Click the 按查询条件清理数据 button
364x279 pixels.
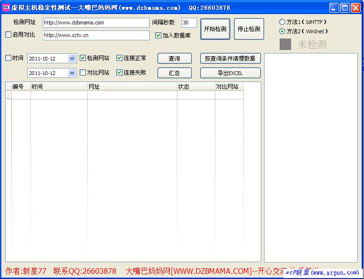pyautogui.click(x=230, y=59)
